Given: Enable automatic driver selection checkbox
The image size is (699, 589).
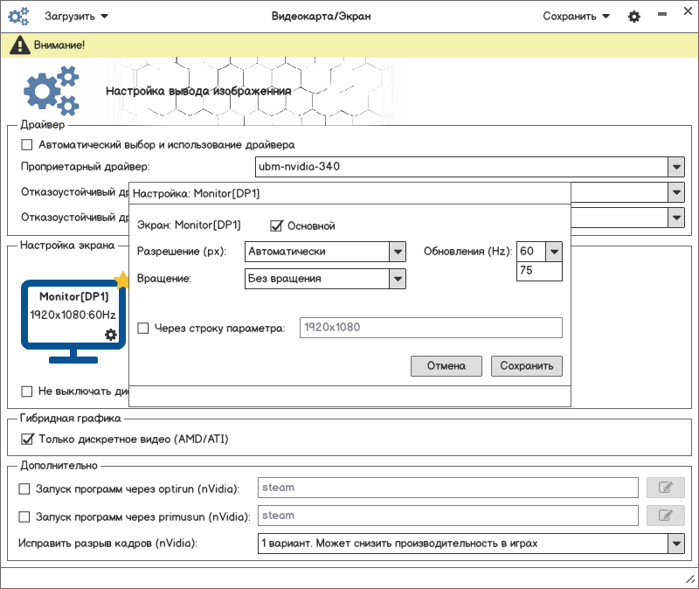Looking at the screenshot, I should 27,144.
